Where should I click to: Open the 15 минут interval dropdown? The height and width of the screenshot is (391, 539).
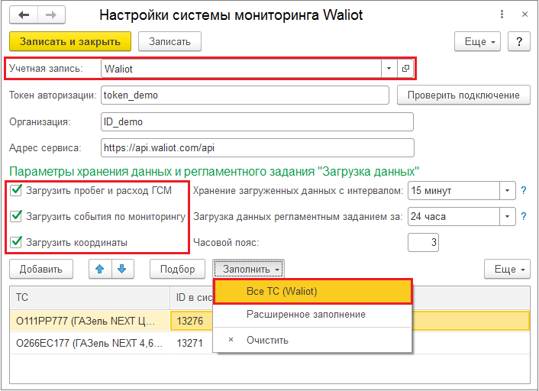(x=507, y=191)
